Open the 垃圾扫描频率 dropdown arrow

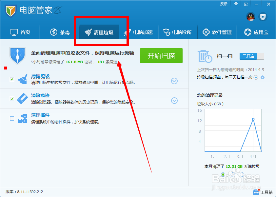click(256, 77)
